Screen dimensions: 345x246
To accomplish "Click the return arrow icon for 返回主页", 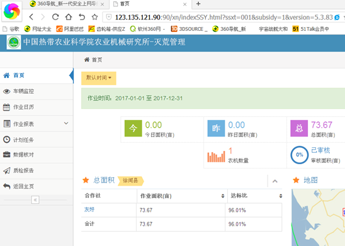I will 6,186.
